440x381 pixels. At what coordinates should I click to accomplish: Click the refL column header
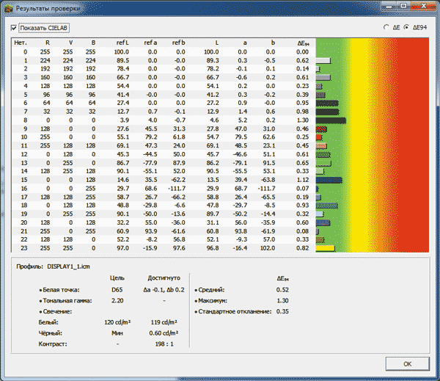tap(122, 43)
